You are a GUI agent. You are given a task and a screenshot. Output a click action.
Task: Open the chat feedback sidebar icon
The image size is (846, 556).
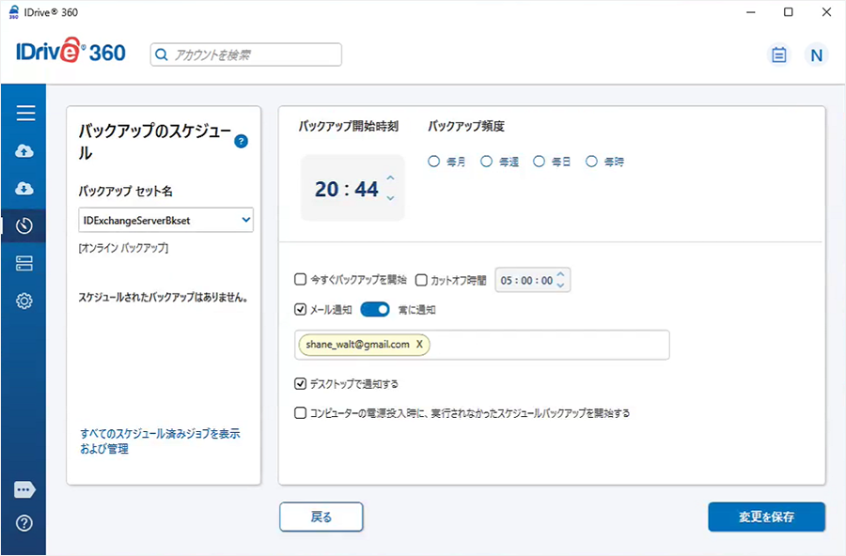pyautogui.click(x=25, y=489)
